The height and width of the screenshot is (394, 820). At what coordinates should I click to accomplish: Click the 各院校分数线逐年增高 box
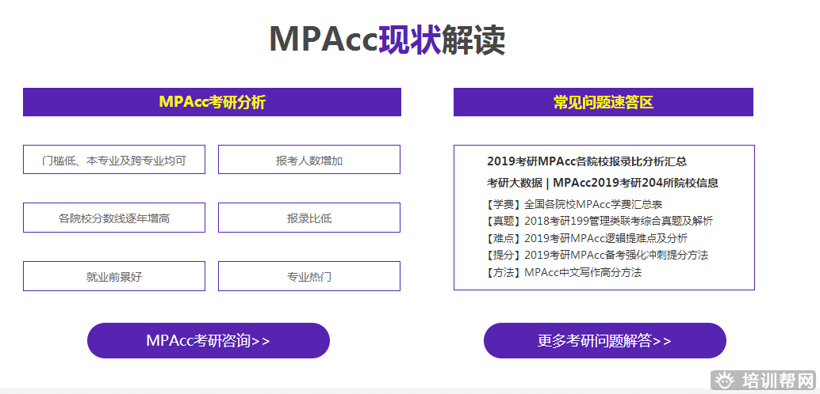pyautogui.click(x=114, y=218)
